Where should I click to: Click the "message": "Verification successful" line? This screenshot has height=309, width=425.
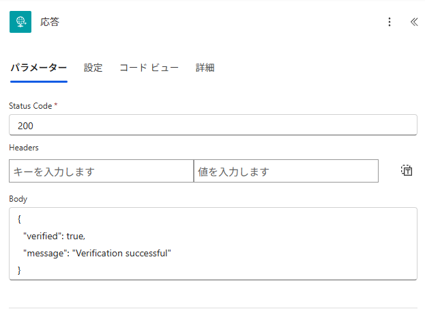tap(97, 253)
